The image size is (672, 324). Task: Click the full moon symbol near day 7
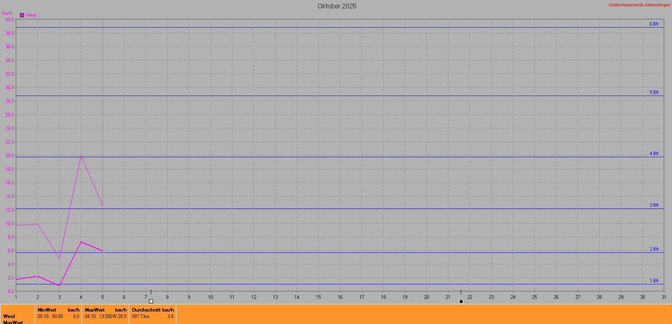[151, 301]
